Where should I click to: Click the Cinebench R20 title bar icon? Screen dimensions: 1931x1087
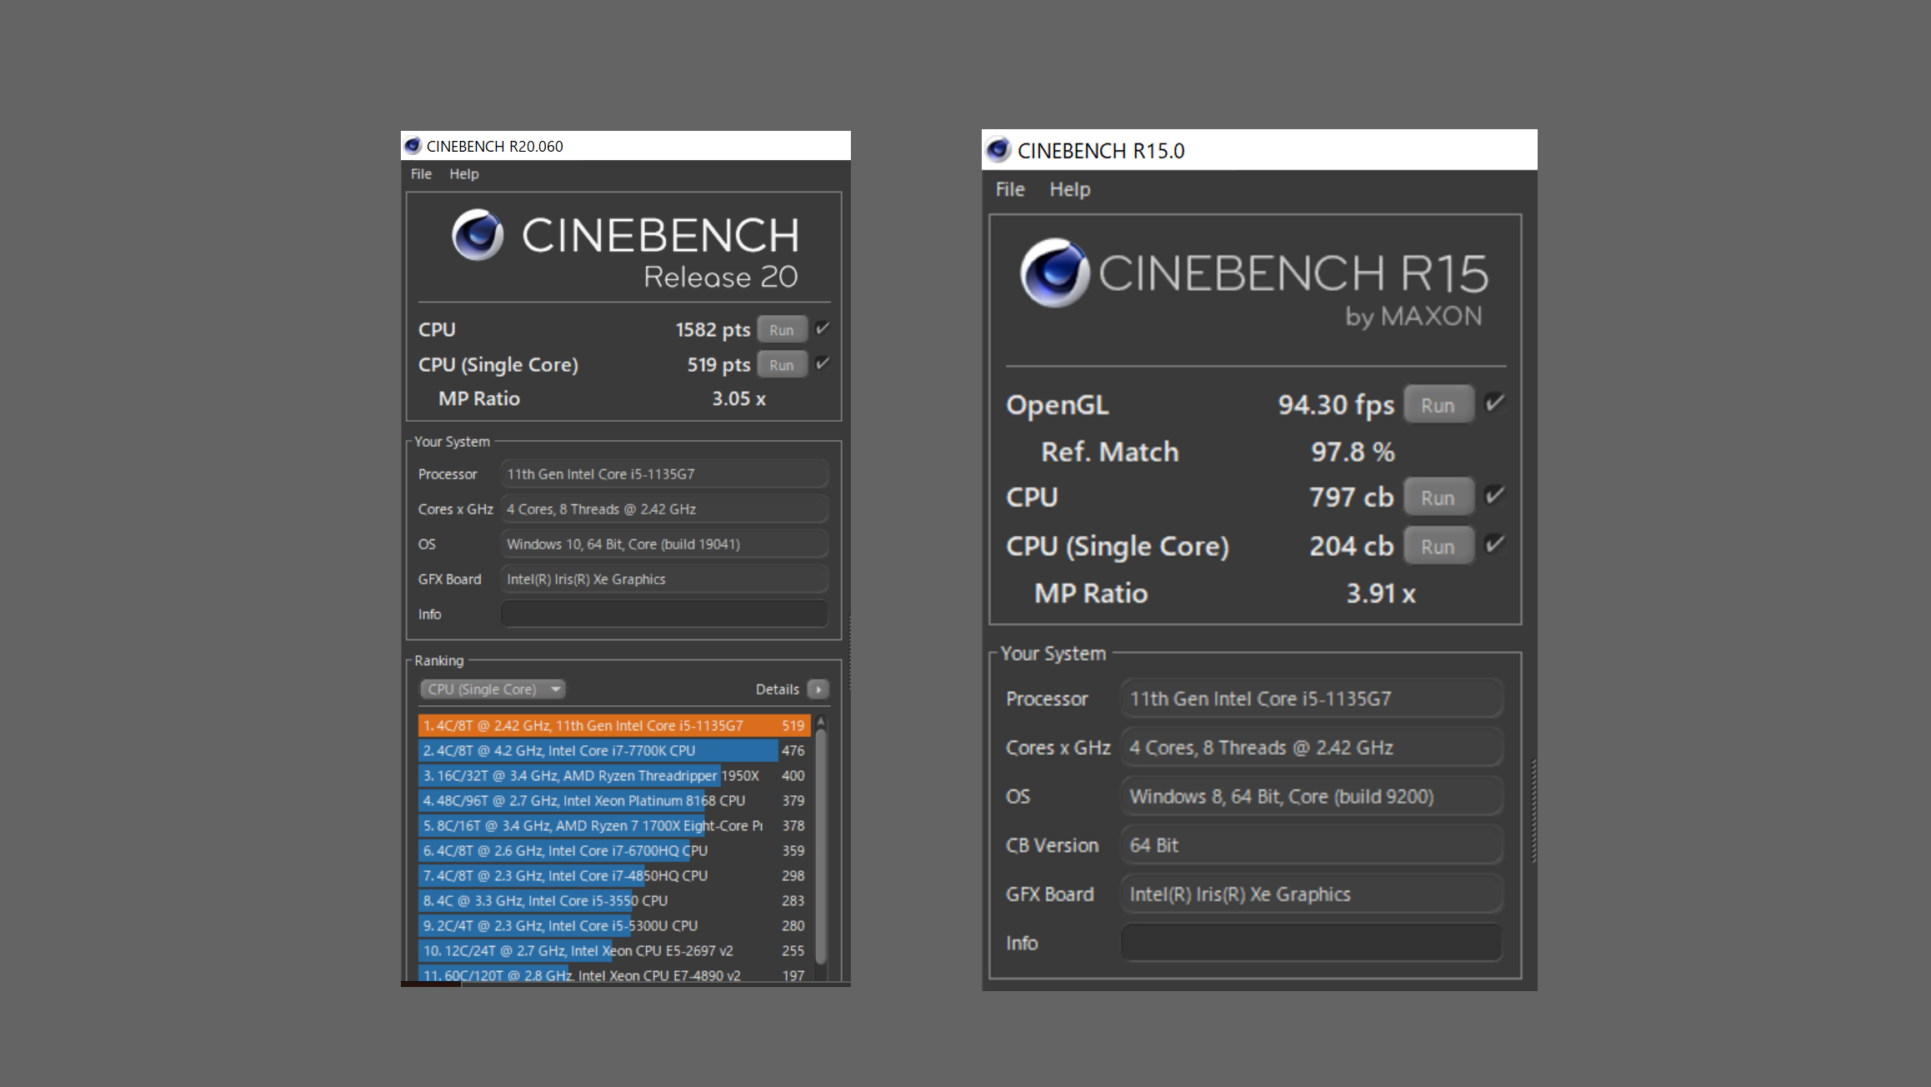[413, 146]
